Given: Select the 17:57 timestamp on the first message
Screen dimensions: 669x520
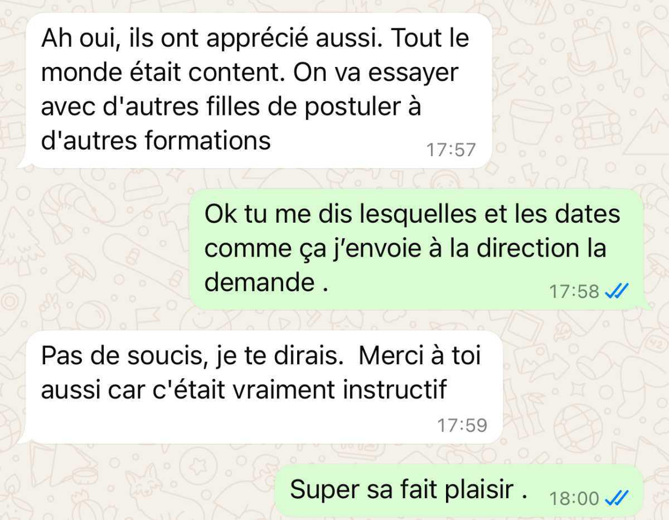Looking at the screenshot, I should 450,150.
